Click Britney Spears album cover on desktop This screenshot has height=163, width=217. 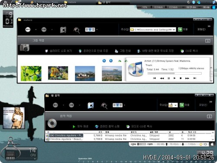click(x=14, y=118)
